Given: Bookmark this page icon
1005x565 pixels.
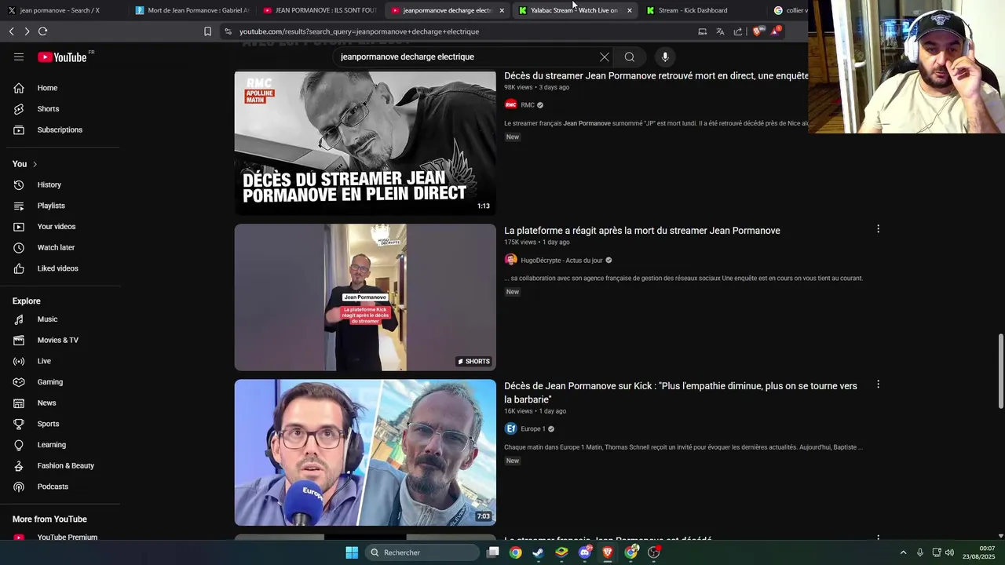Looking at the screenshot, I should tap(207, 31).
